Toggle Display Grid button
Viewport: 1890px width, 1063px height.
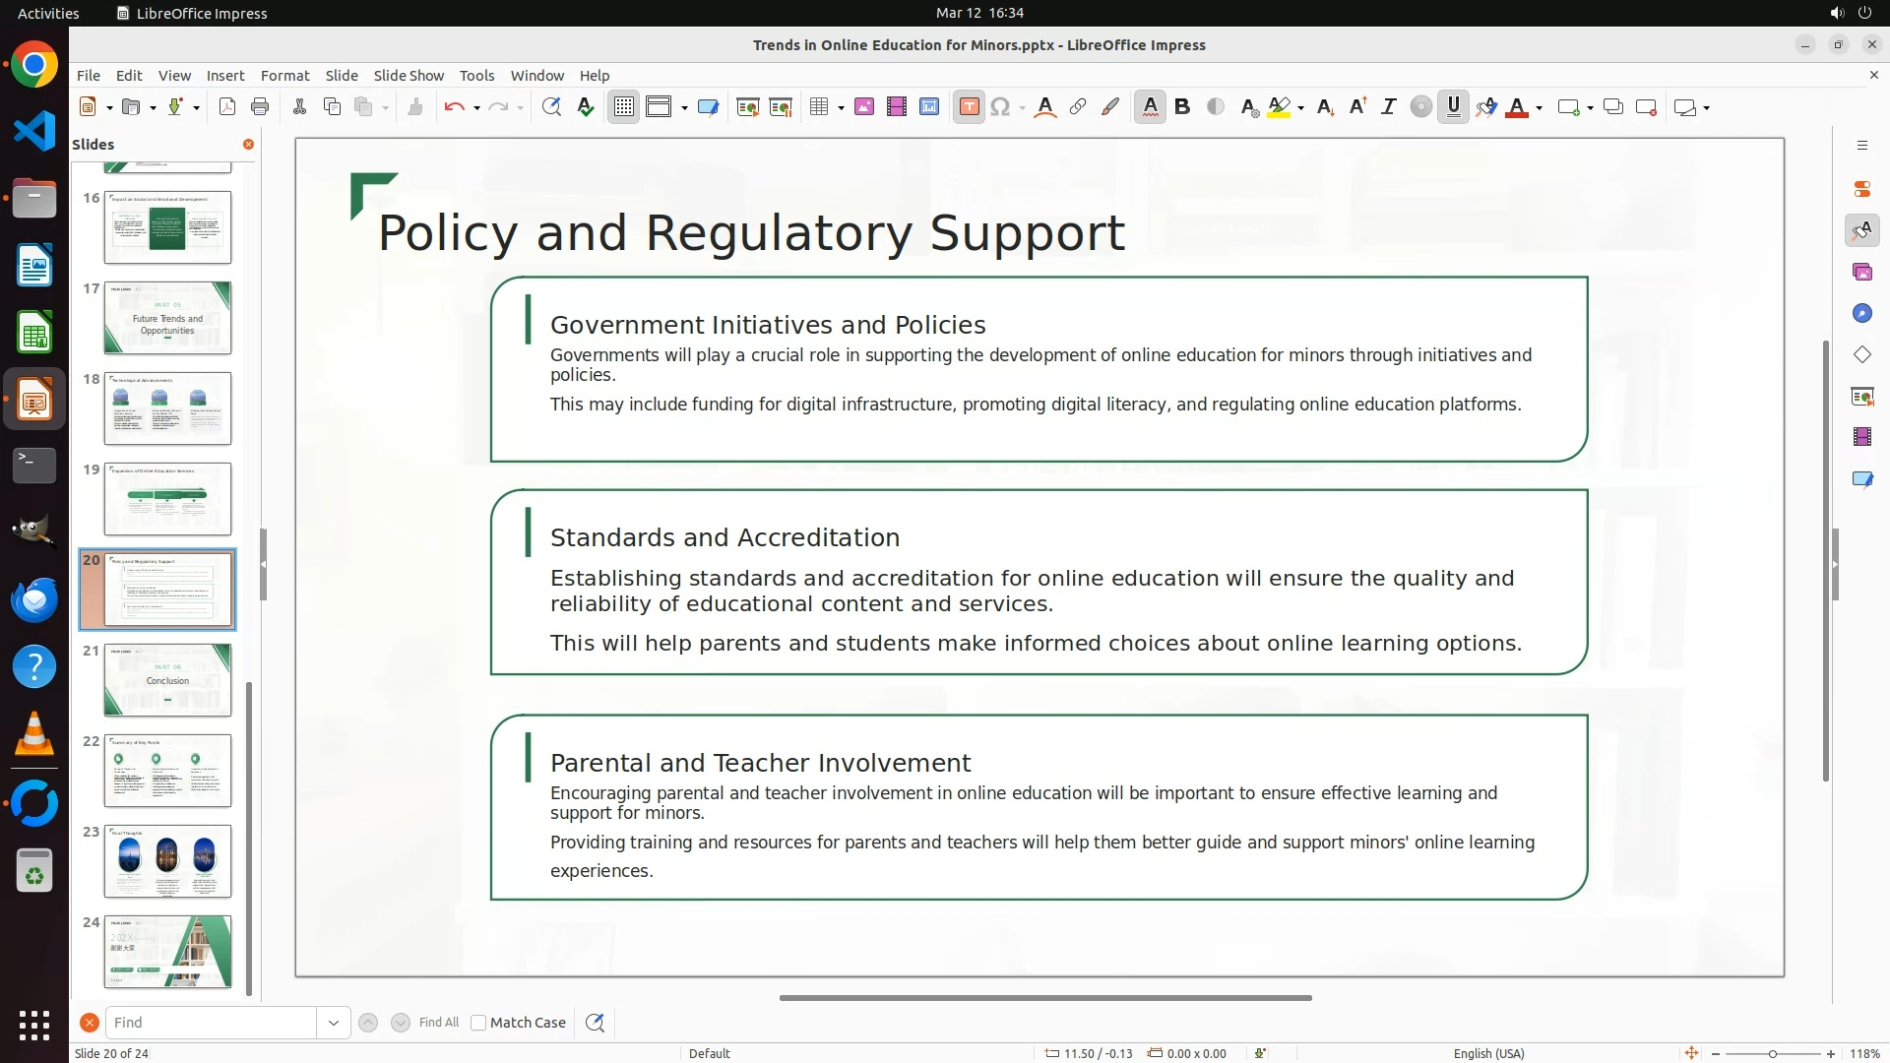point(624,107)
